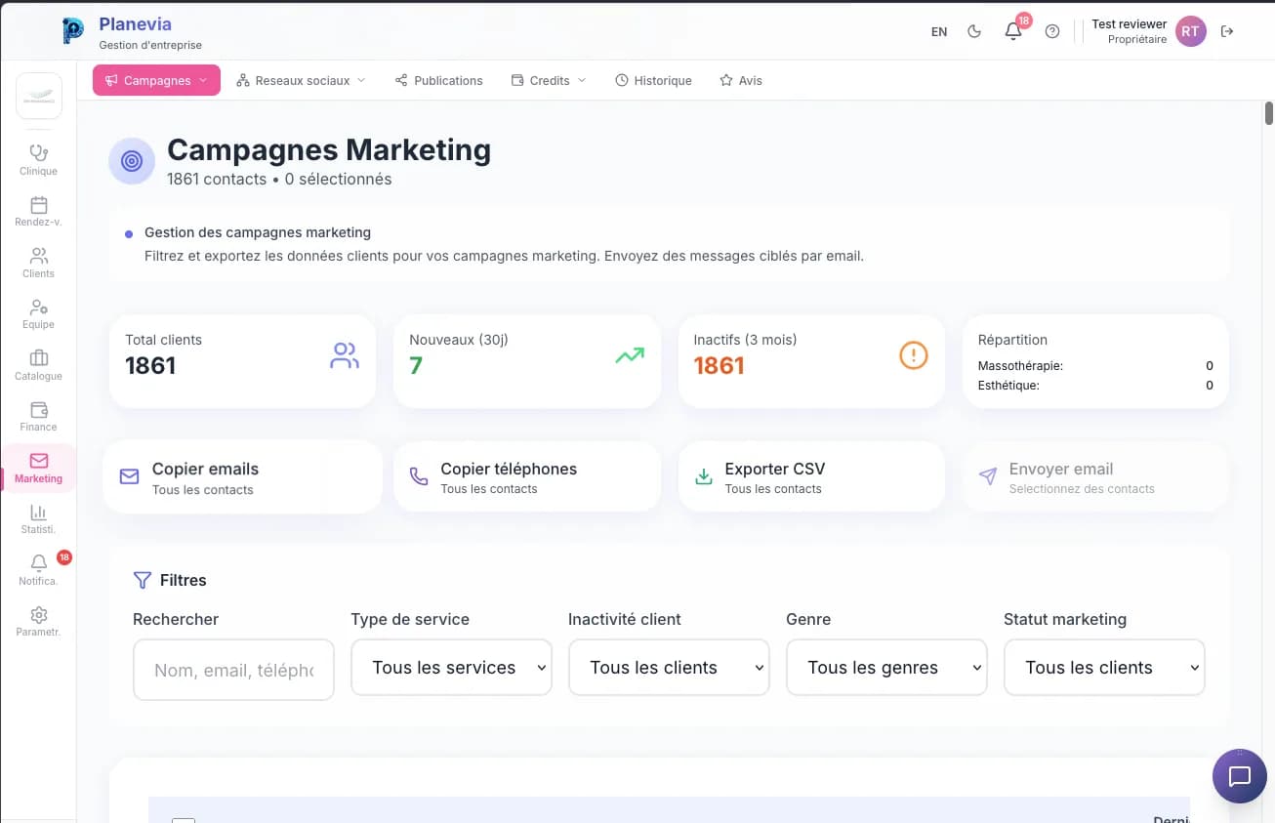Screen dimensions: 1275x823
Task: Open the chat bubble widget
Action: coord(1239,776)
